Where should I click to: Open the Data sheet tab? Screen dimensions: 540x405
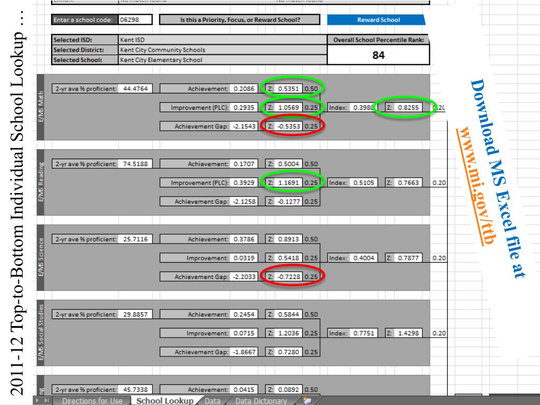tap(212, 401)
